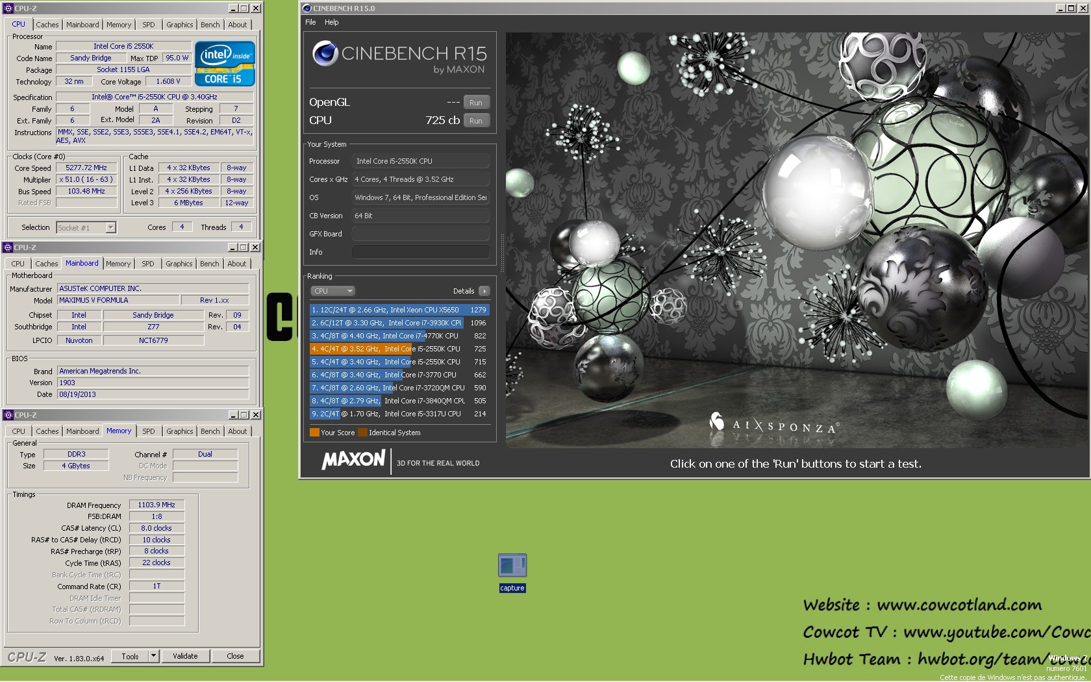Click the MAXON logo in Cinebench footer
This screenshot has width=1091, height=682.
353,461
